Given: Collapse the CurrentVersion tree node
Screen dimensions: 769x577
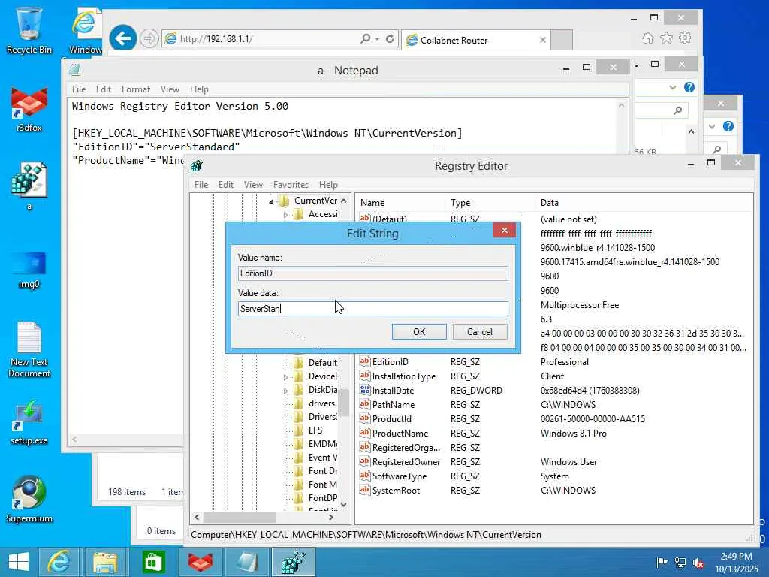Looking at the screenshot, I should [271, 201].
